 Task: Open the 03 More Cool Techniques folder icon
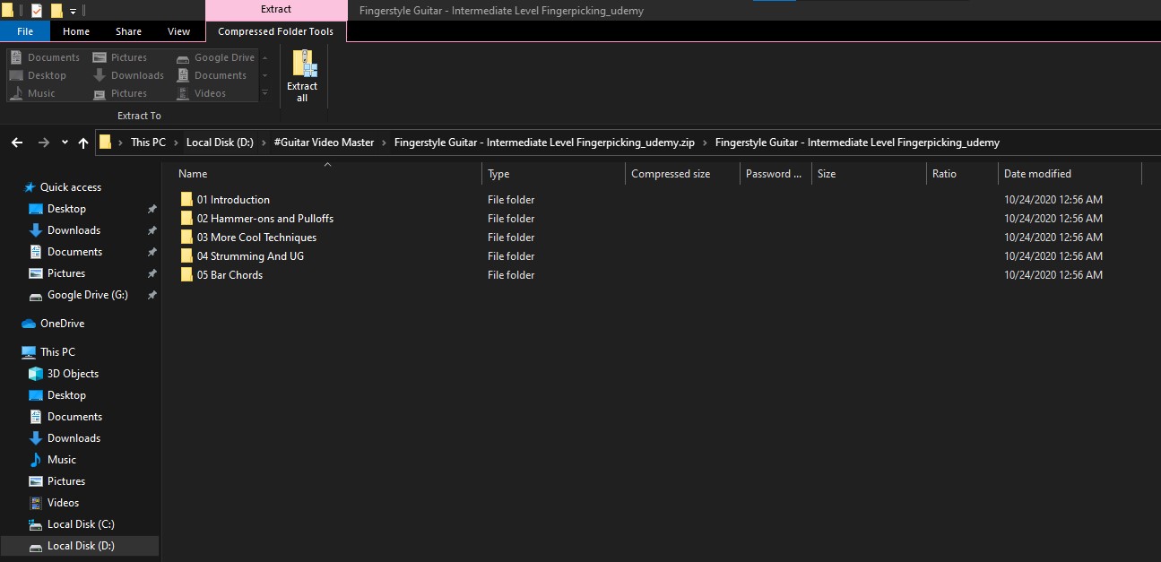(x=186, y=238)
